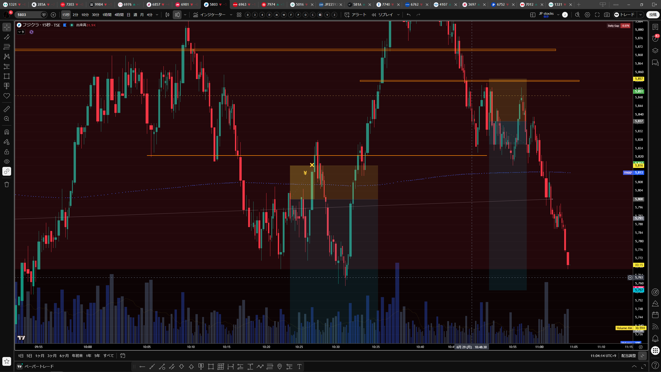Click the 投稿 publish button
661x372 pixels.
click(653, 15)
